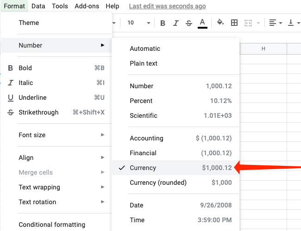Apply strikethrough from the toolbar
This screenshot has width=301, height=231.
pos(189,23)
